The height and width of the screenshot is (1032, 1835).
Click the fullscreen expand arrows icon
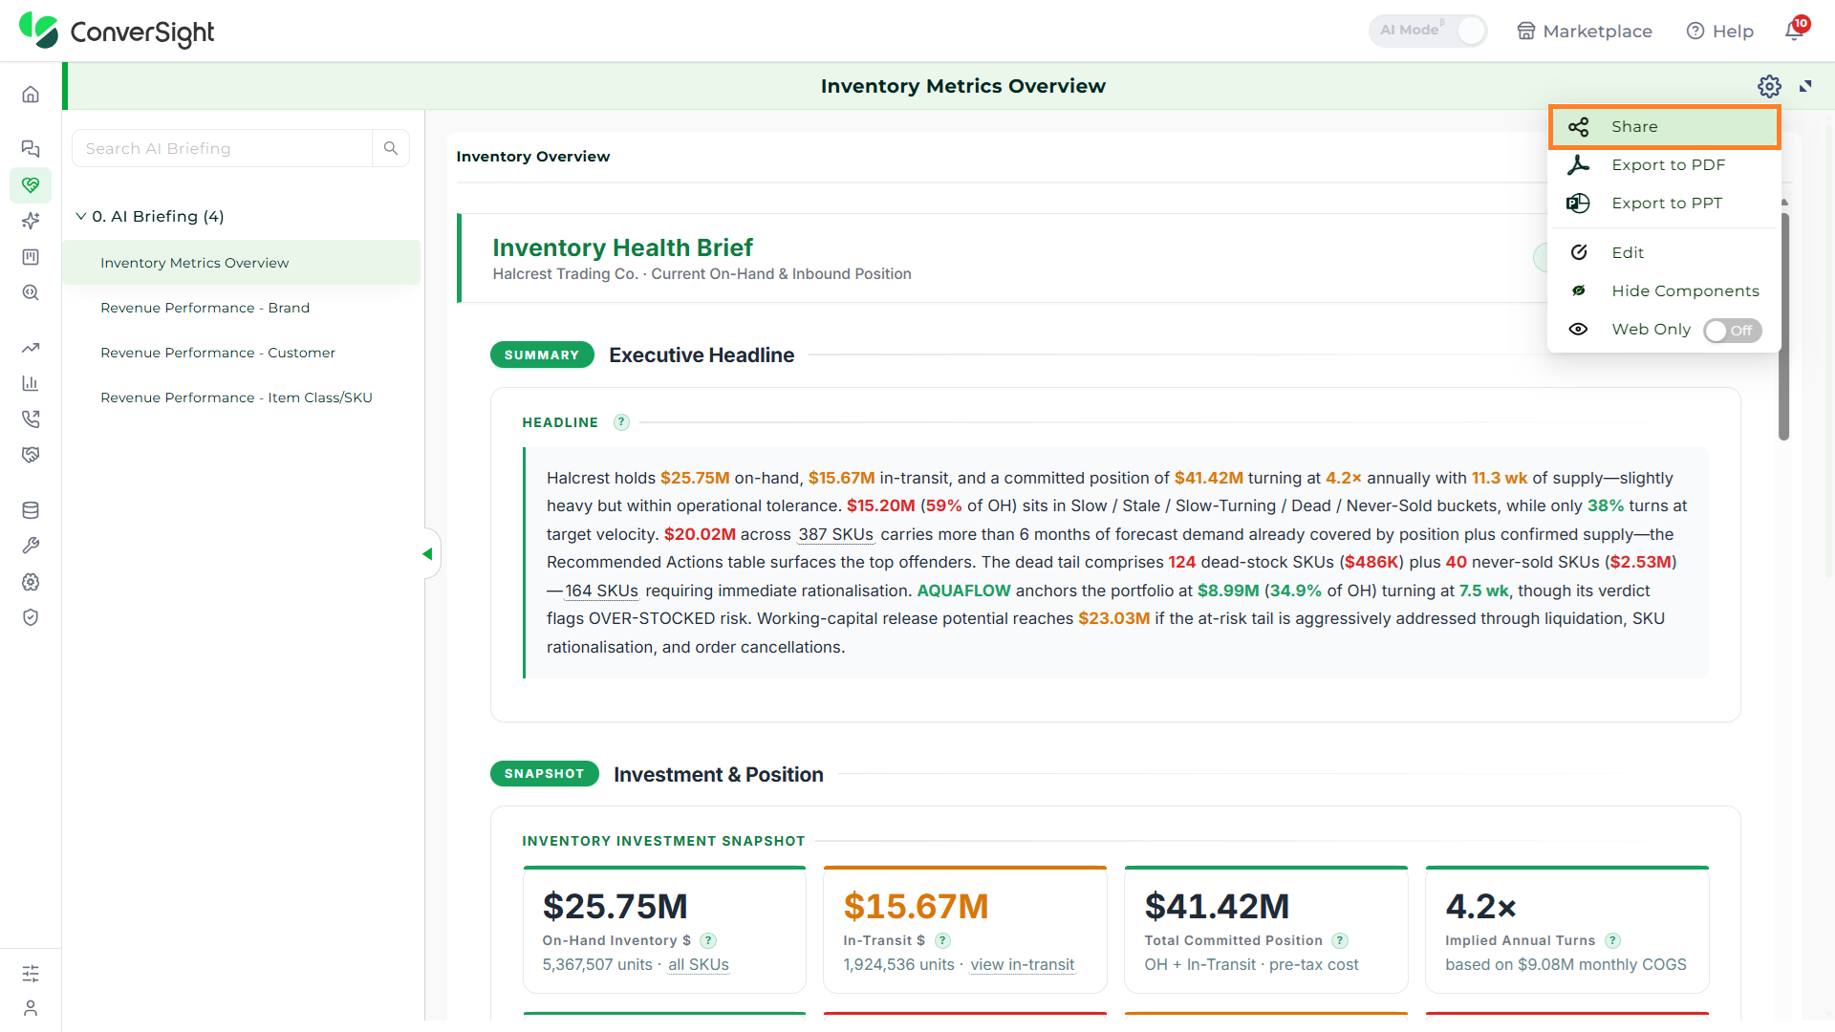pyautogui.click(x=1805, y=86)
